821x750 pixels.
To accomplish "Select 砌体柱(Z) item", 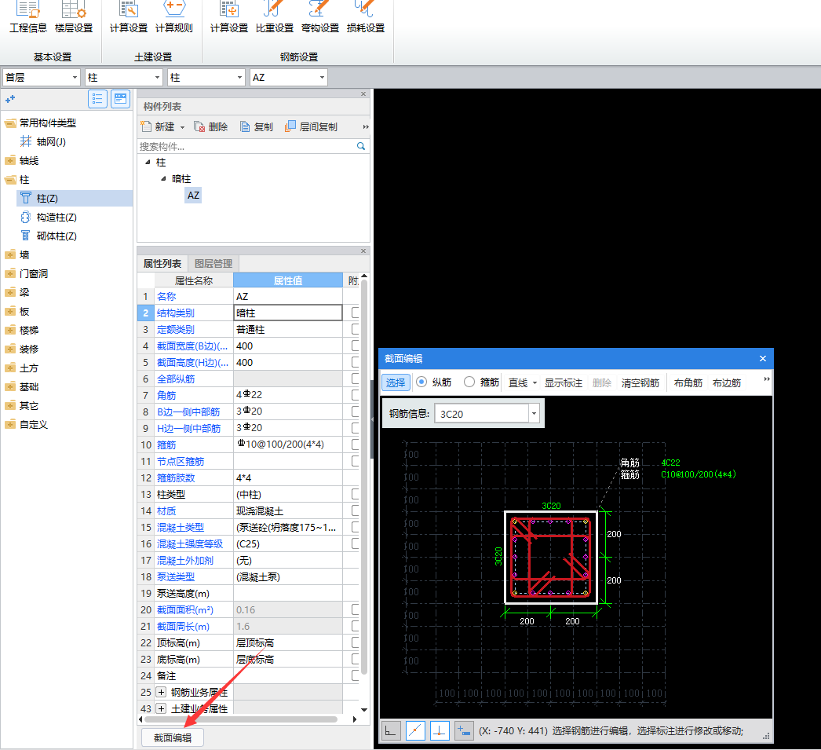I will [49, 236].
